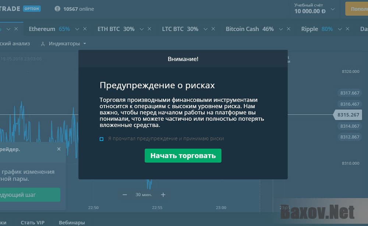Viewport: 368px width, 226px height.
Task: Select the Bitcoin Cash tab
Action: click(x=243, y=29)
